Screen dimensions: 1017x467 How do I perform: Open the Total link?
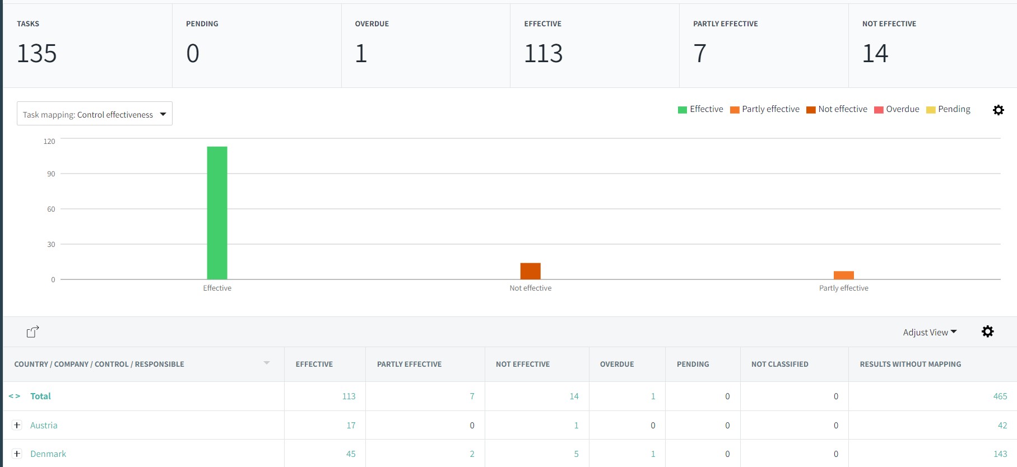(x=40, y=396)
